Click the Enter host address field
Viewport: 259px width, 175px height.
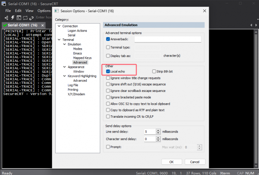[44, 17]
